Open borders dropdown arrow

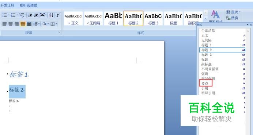pos(56,24)
